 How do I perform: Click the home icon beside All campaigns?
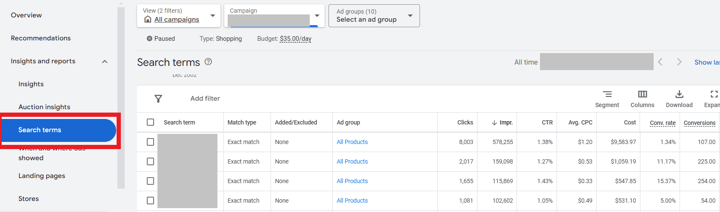click(148, 19)
